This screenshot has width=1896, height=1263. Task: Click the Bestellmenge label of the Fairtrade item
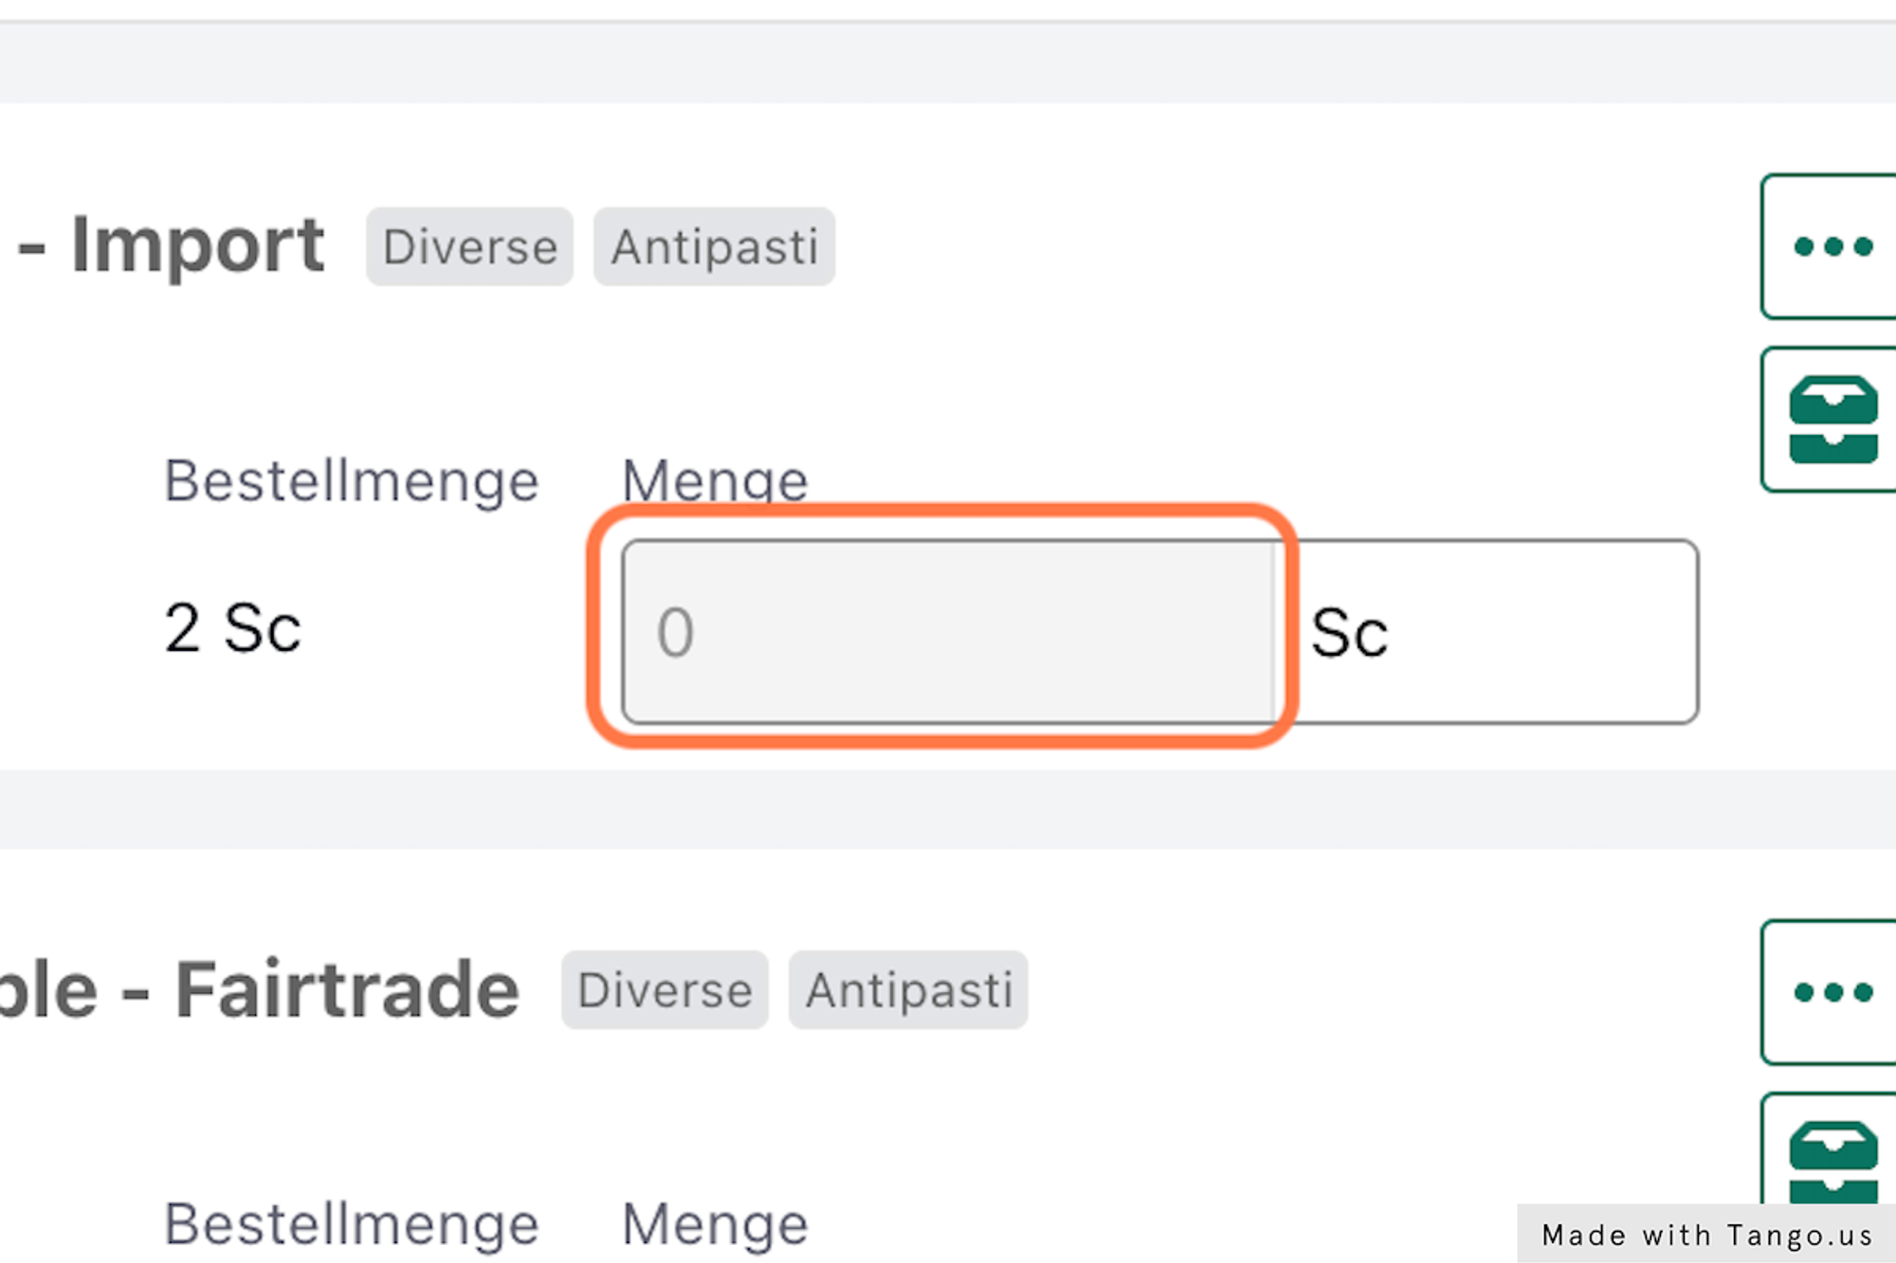352,1223
